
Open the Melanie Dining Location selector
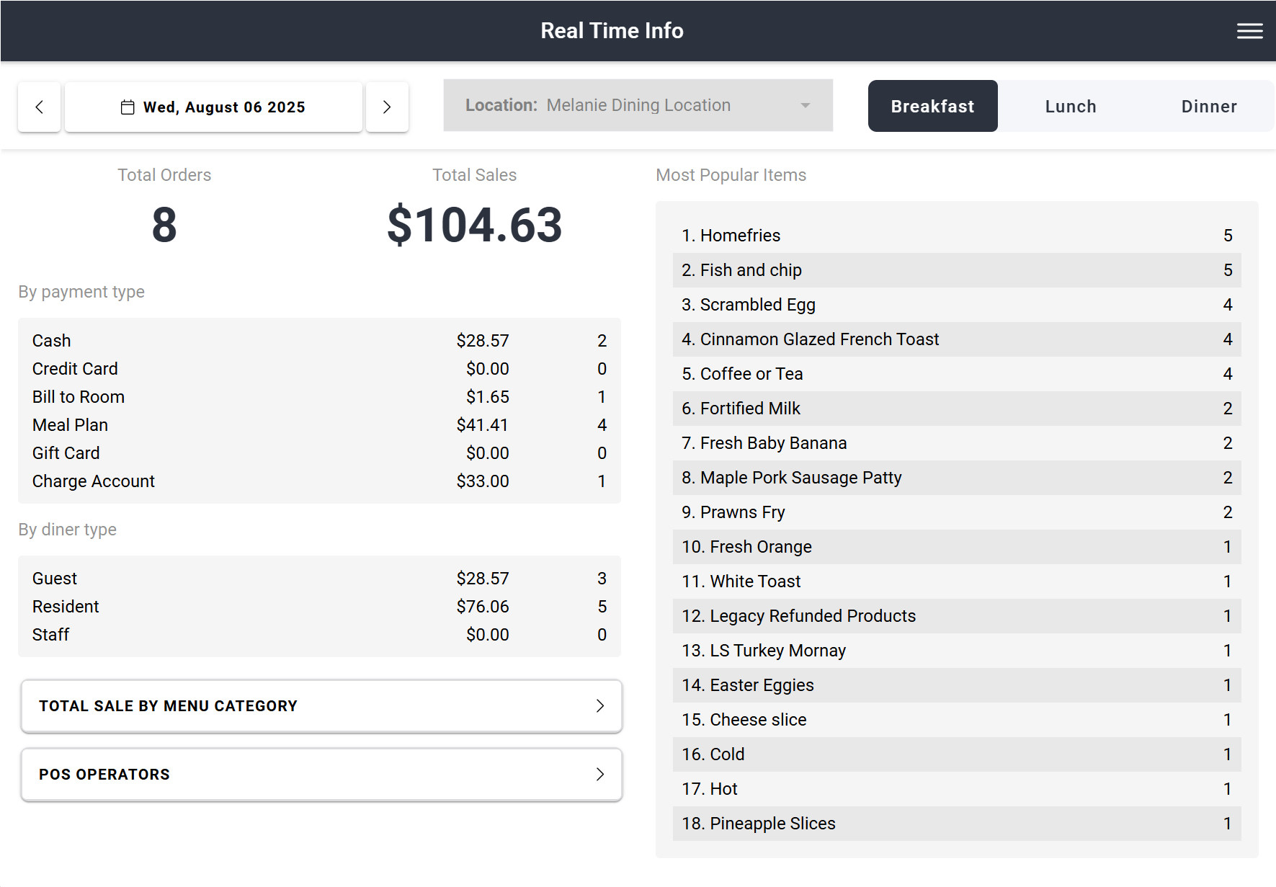(x=638, y=105)
